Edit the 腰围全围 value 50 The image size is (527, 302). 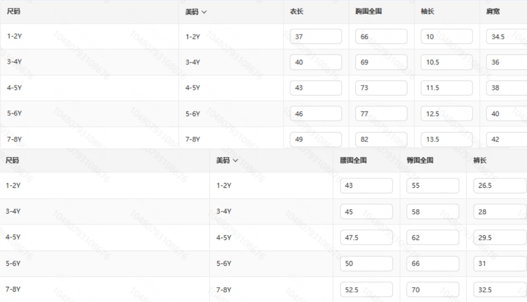(x=367, y=264)
